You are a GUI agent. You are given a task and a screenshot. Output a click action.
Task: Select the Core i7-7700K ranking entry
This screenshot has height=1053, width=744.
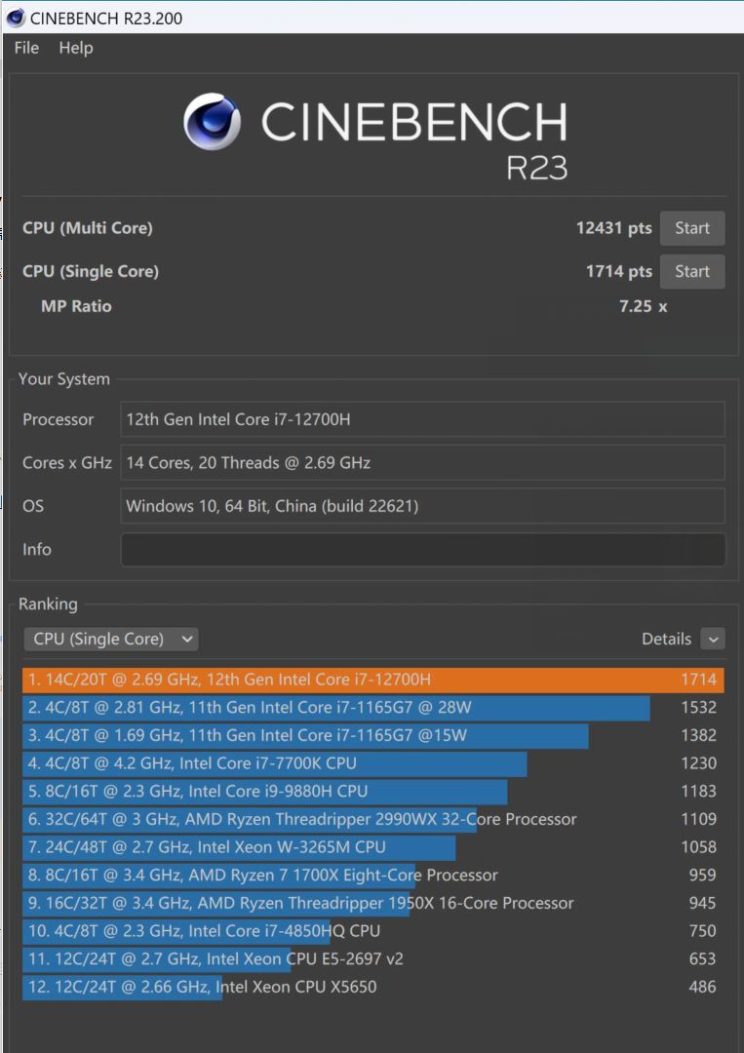click(274, 763)
